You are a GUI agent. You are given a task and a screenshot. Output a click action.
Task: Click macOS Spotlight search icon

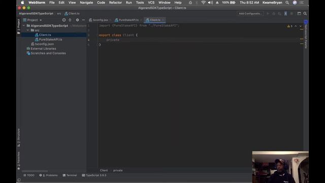click(287, 3)
